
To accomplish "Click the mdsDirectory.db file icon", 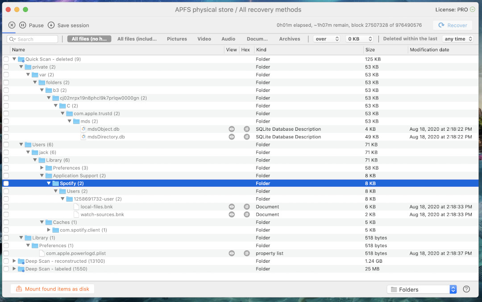I will point(83,137).
